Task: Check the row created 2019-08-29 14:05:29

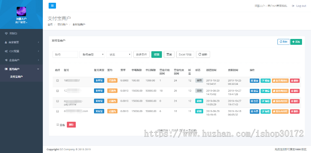Action: [57, 101]
